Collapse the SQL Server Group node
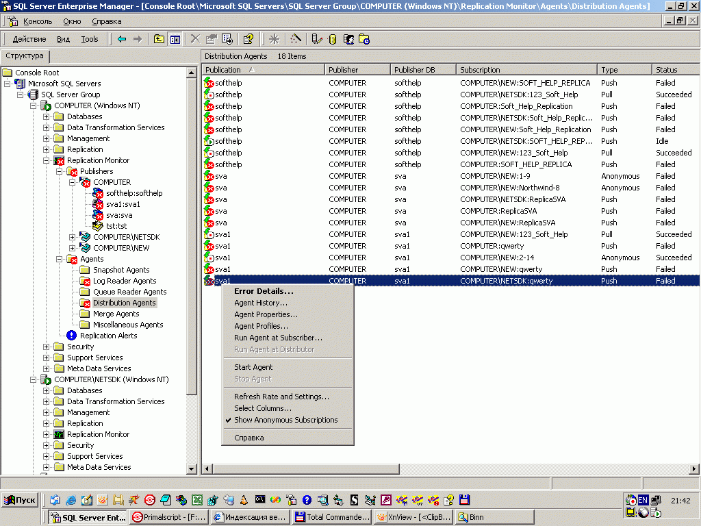 [x=20, y=95]
